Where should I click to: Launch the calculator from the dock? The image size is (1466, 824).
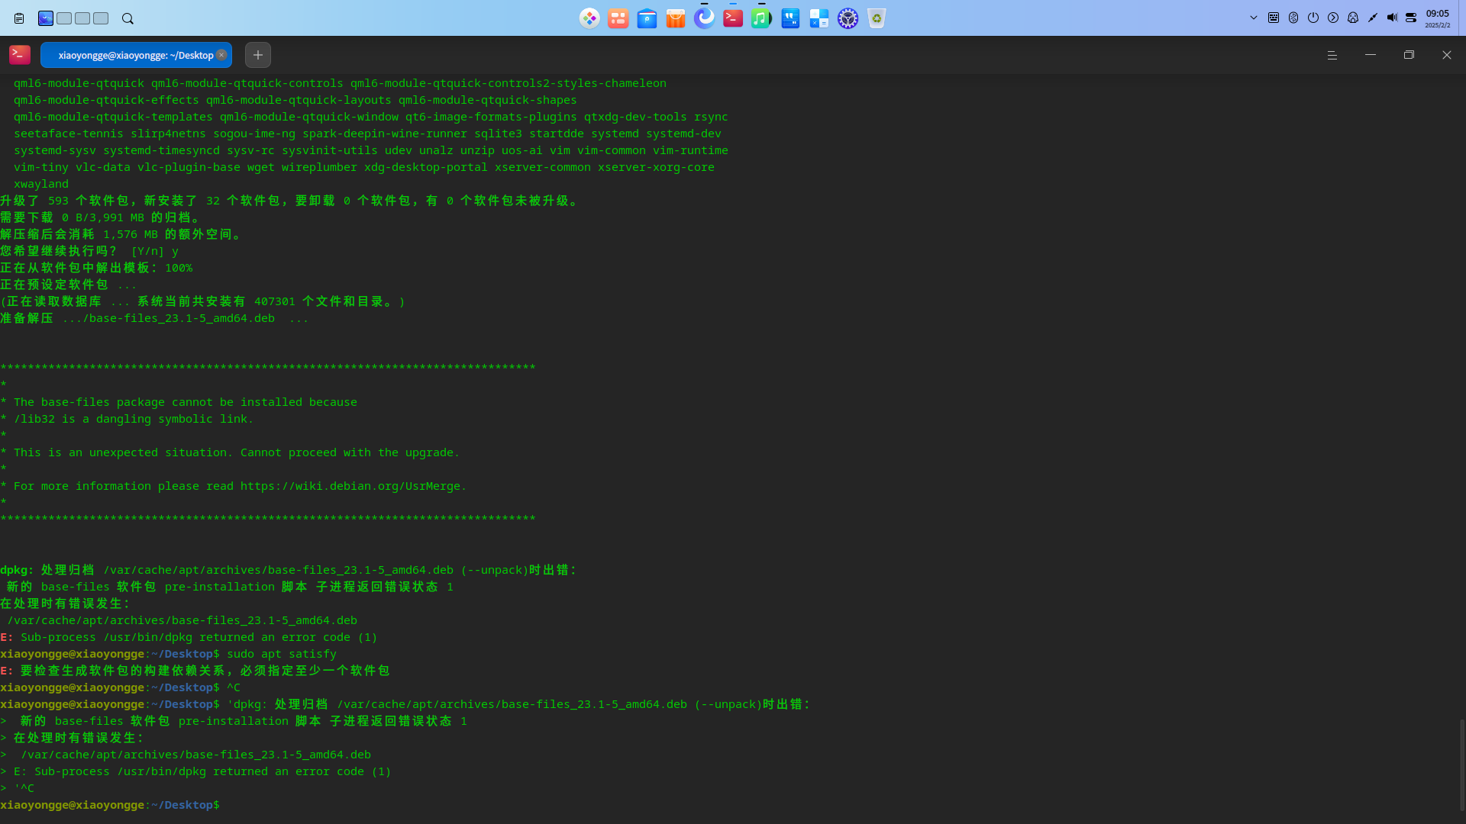(819, 18)
